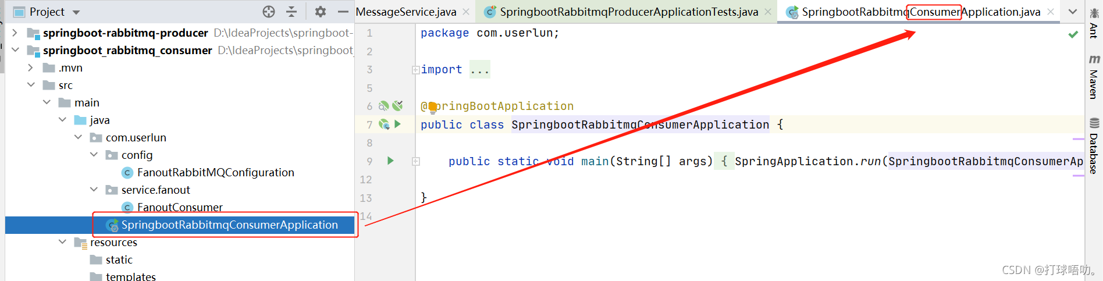Click the Spring bean gutter icon on line 6
The width and height of the screenshot is (1103, 281).
pos(383,106)
